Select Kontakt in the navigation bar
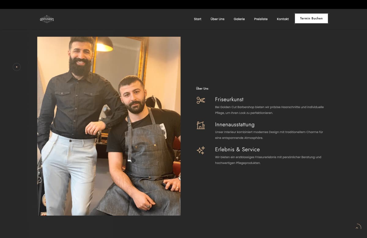This screenshot has height=238, width=367. pos(283,19)
